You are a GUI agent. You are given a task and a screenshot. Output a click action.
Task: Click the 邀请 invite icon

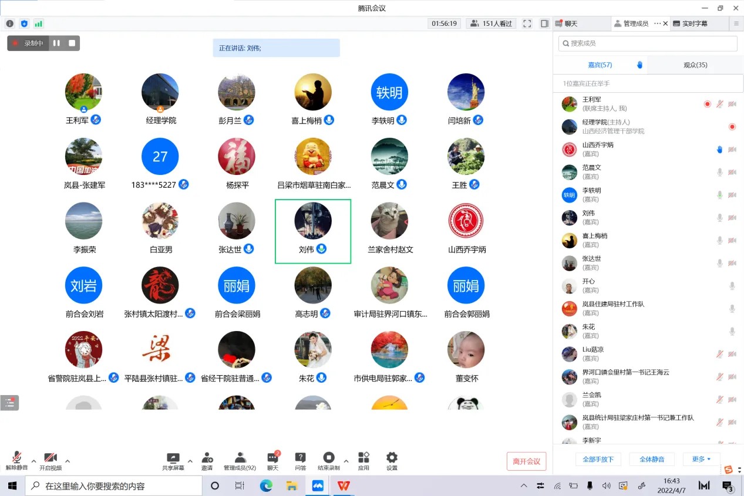pos(207,461)
